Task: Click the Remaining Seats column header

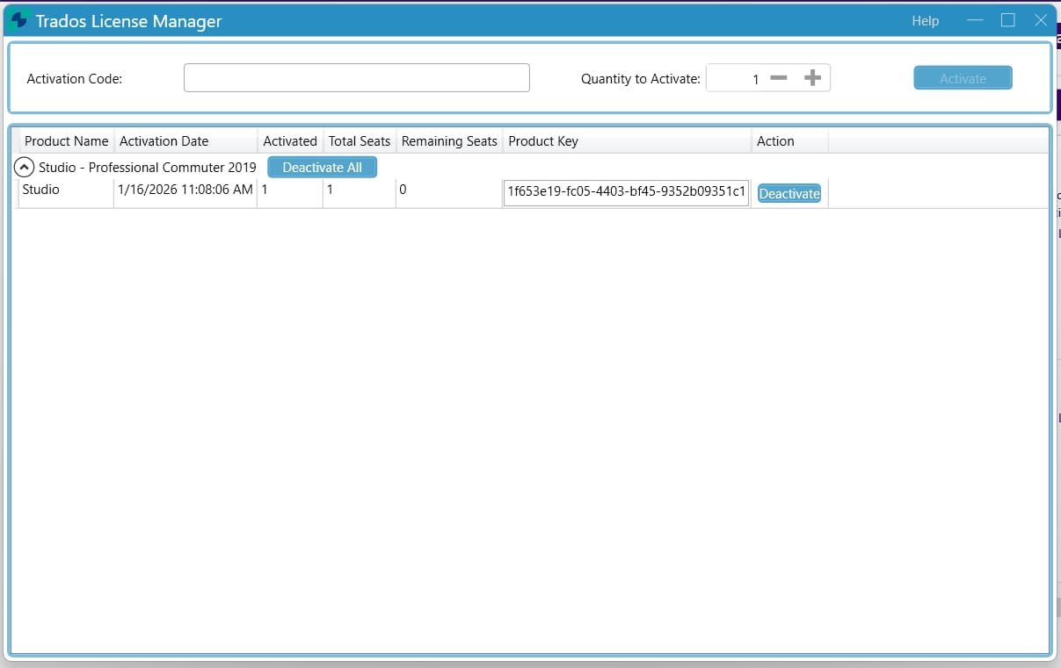Action: (x=449, y=140)
